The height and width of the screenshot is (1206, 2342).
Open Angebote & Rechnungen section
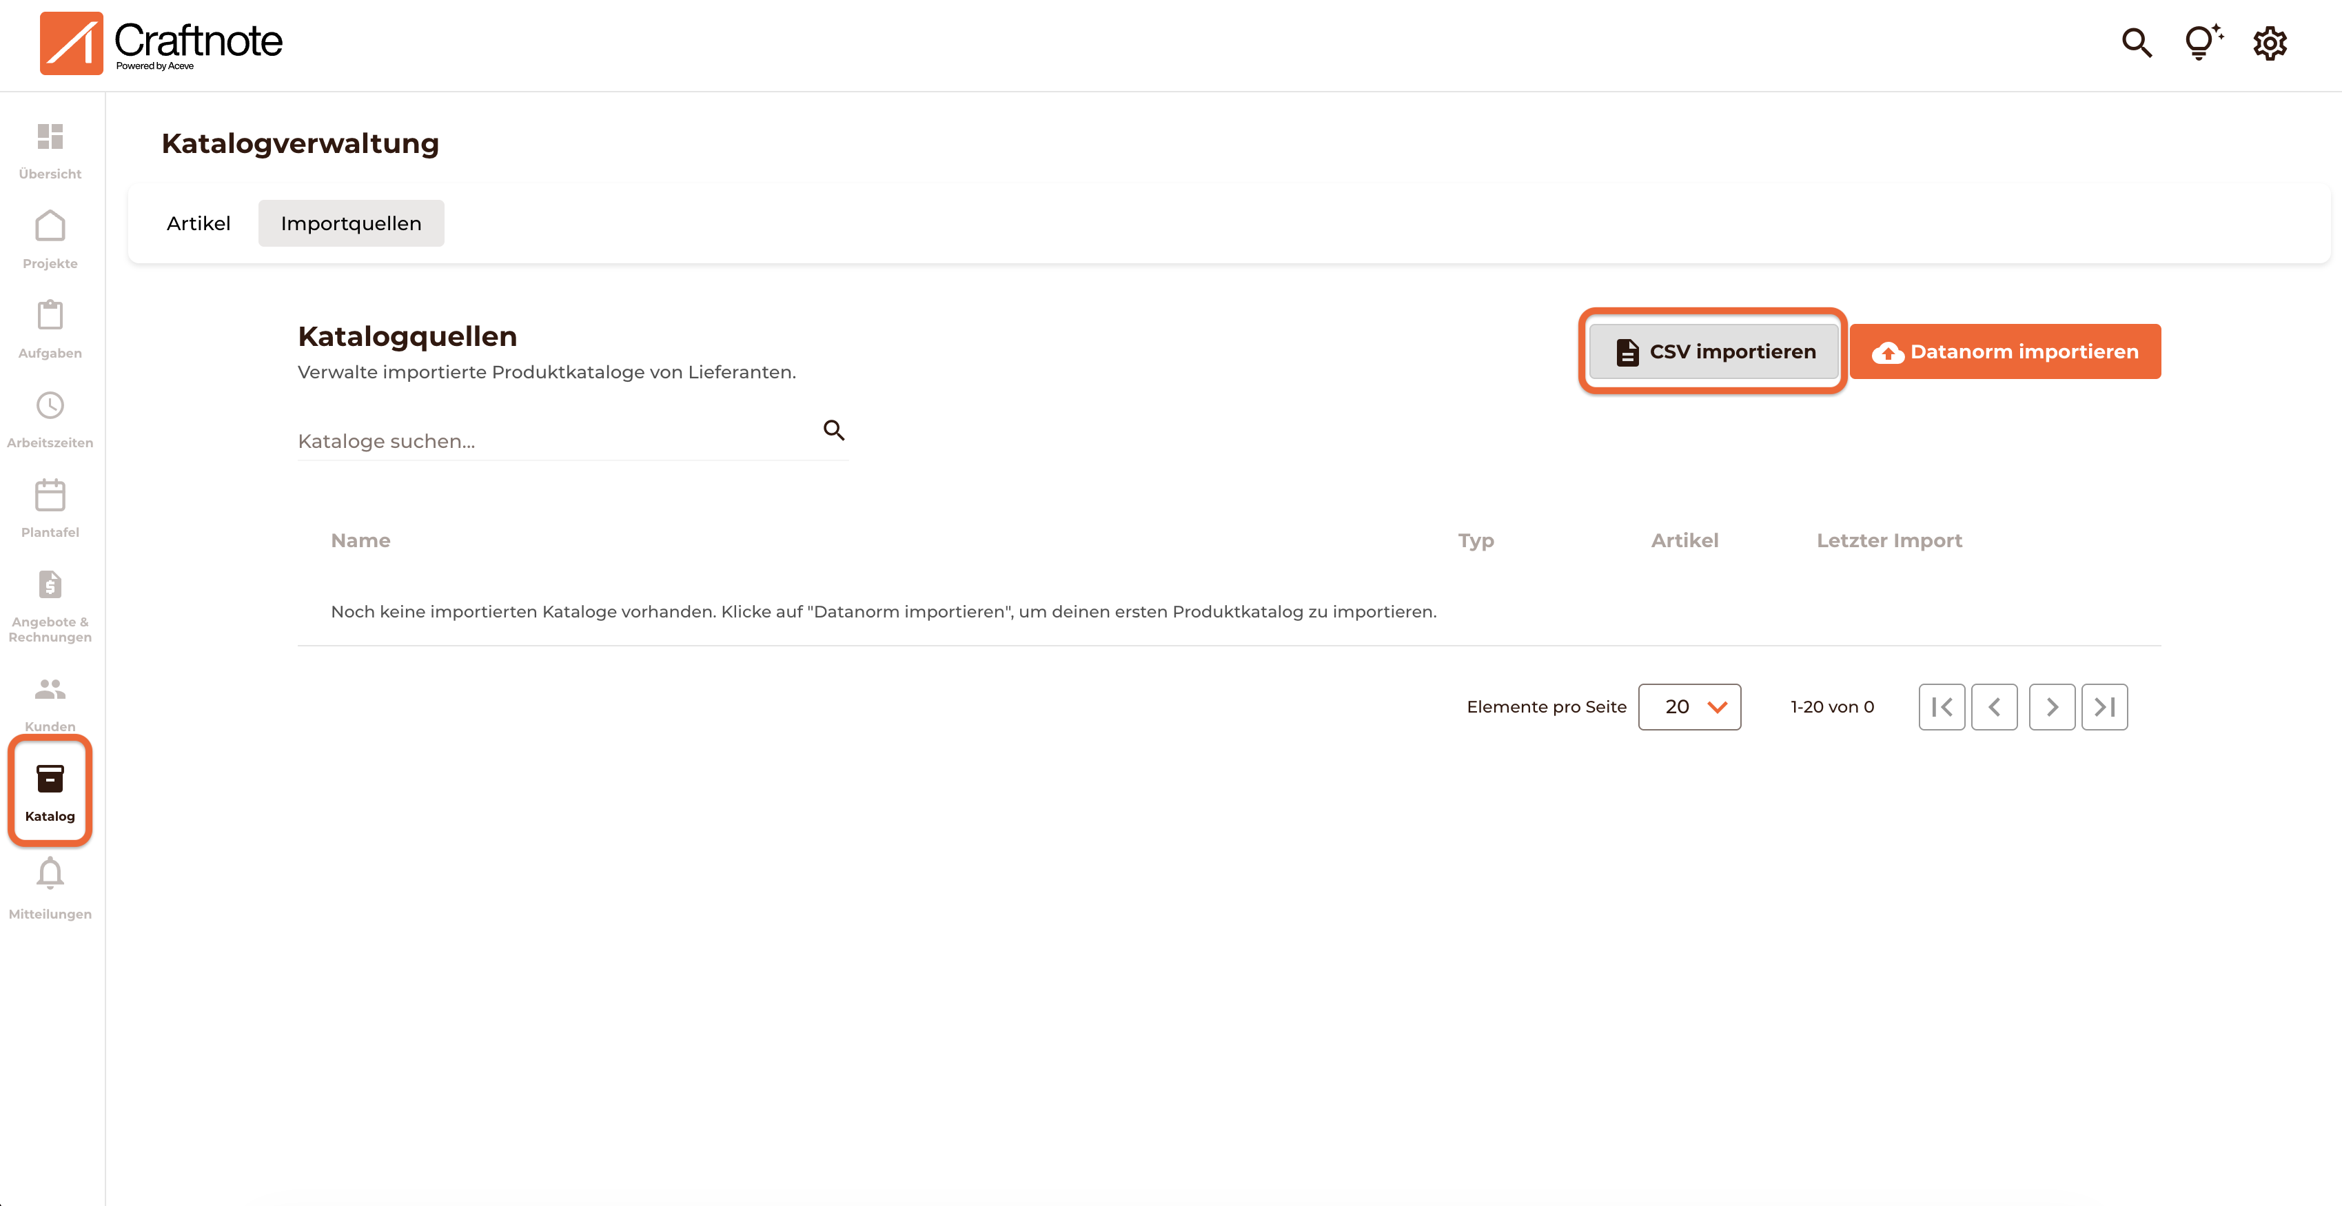pyautogui.click(x=50, y=586)
